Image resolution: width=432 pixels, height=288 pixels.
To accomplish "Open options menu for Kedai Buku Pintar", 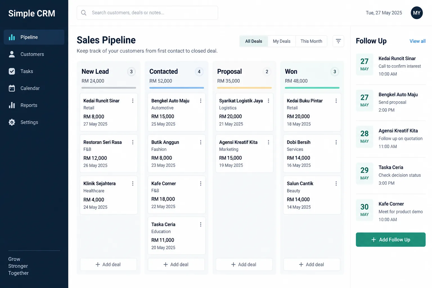I will pos(336,101).
